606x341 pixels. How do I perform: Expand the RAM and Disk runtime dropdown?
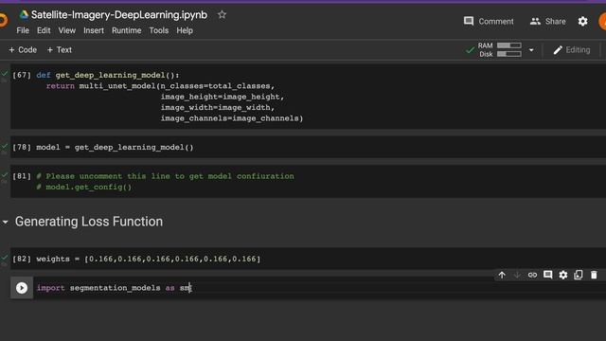click(531, 50)
